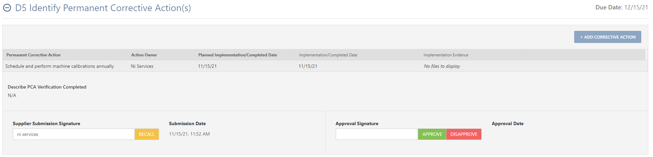Focus the Approval Signature input field
The width and height of the screenshot is (653, 157).
(377, 134)
